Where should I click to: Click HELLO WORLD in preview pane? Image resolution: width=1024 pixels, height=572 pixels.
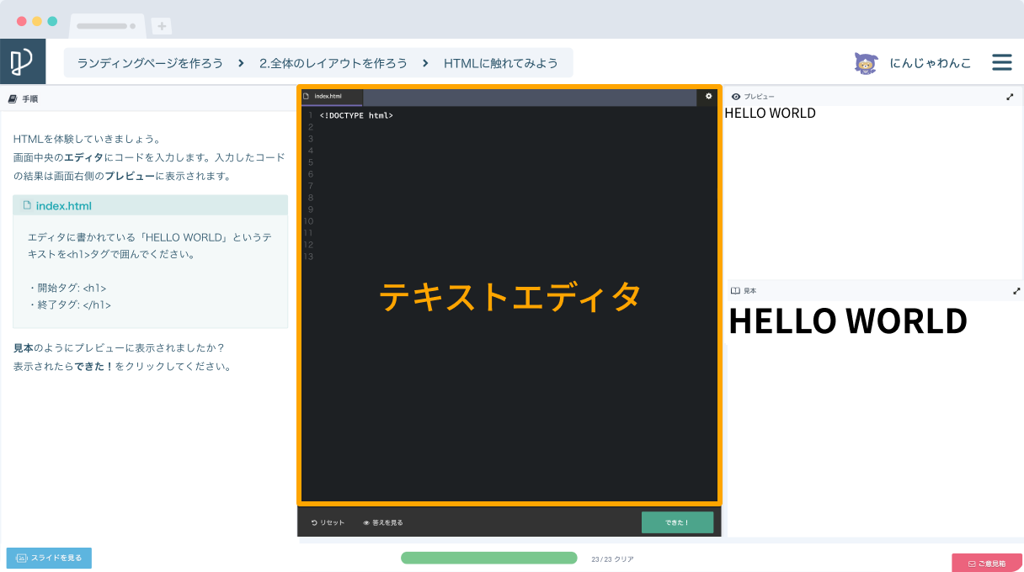[x=770, y=113]
